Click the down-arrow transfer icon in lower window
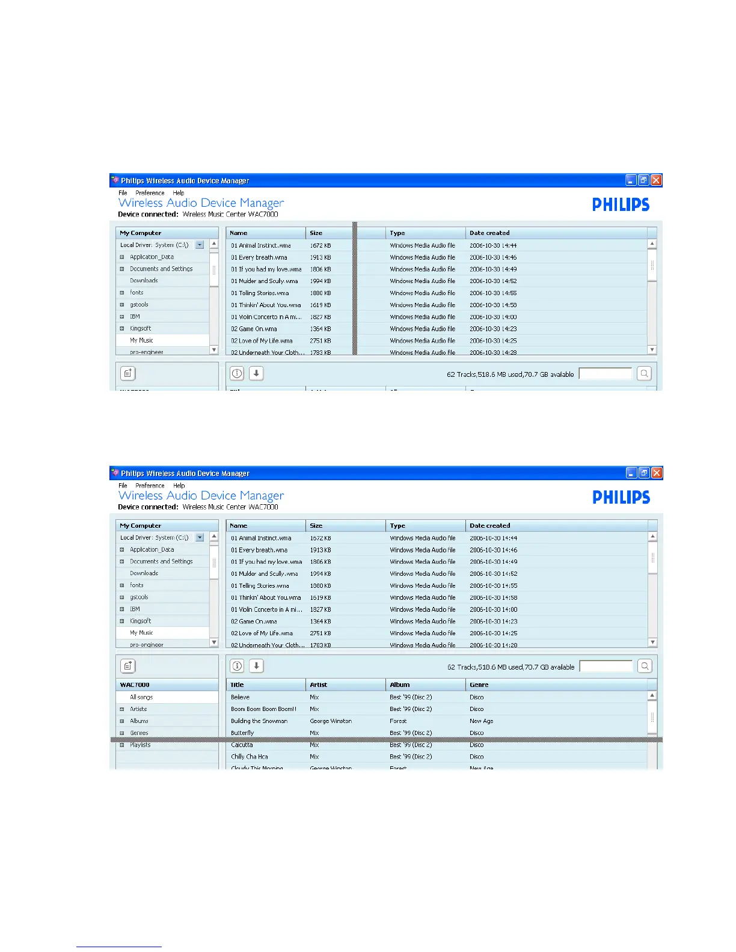The image size is (736, 952). click(257, 666)
